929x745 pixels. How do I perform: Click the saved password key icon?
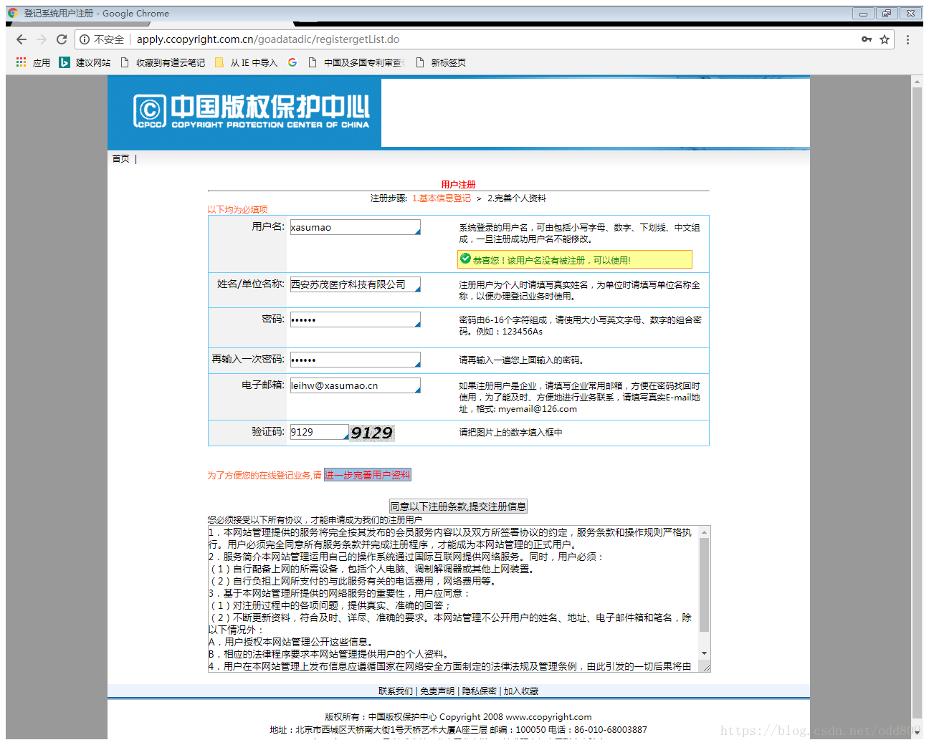point(867,39)
